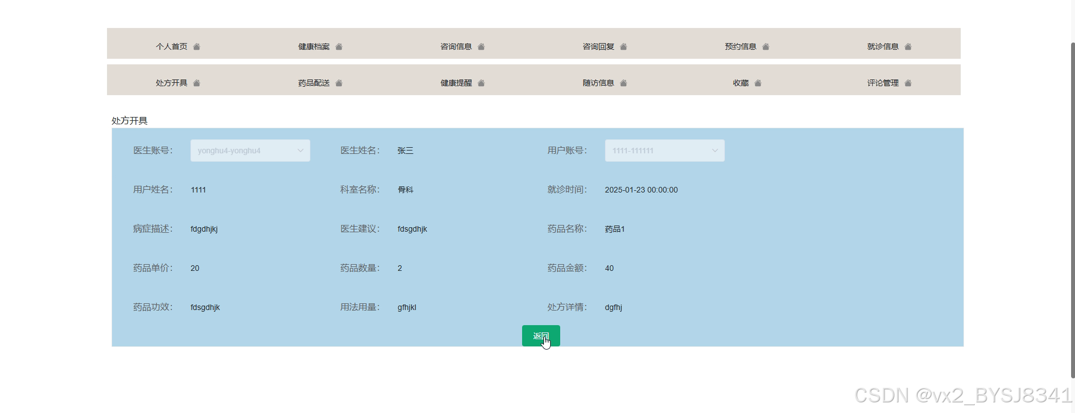Click the 处方开具 section heading above the form
The image size is (1075, 413).
(129, 121)
